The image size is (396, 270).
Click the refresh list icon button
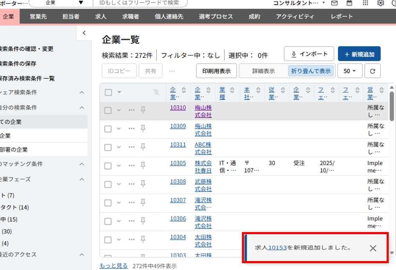pos(372,71)
